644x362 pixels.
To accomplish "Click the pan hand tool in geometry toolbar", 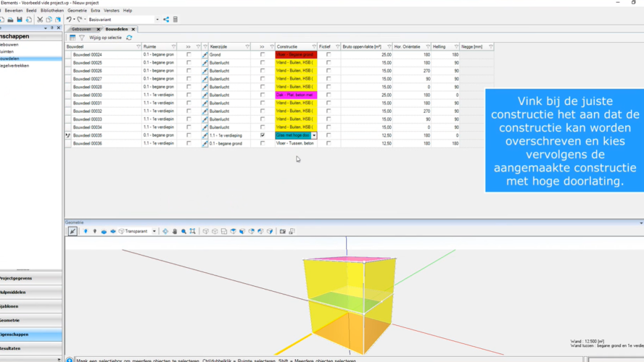I will coord(175,232).
